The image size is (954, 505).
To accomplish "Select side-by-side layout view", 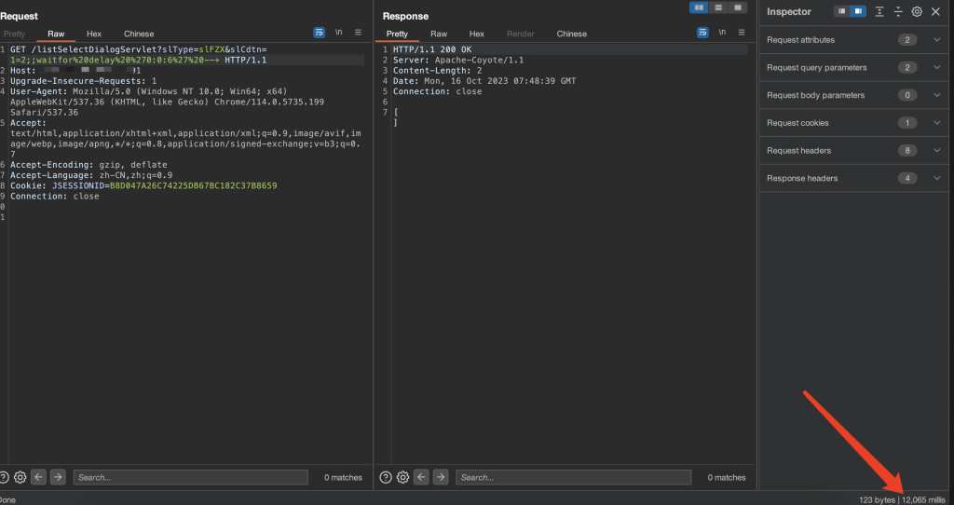I will point(699,7).
